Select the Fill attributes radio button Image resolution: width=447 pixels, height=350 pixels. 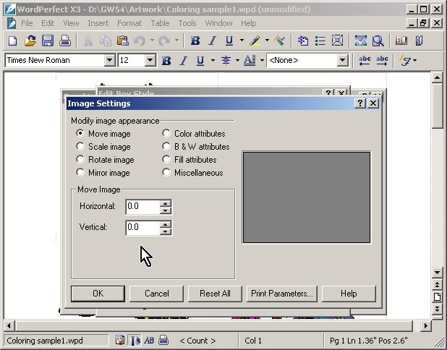point(166,159)
